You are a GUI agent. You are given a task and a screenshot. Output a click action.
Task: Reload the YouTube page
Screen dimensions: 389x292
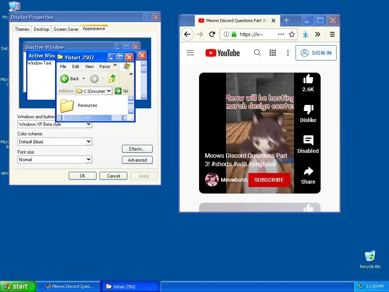click(x=212, y=34)
